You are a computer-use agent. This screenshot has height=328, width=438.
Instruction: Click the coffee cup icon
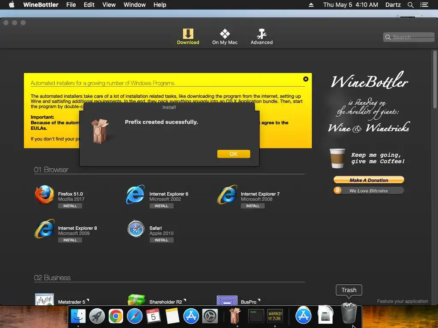pyautogui.click(x=337, y=158)
